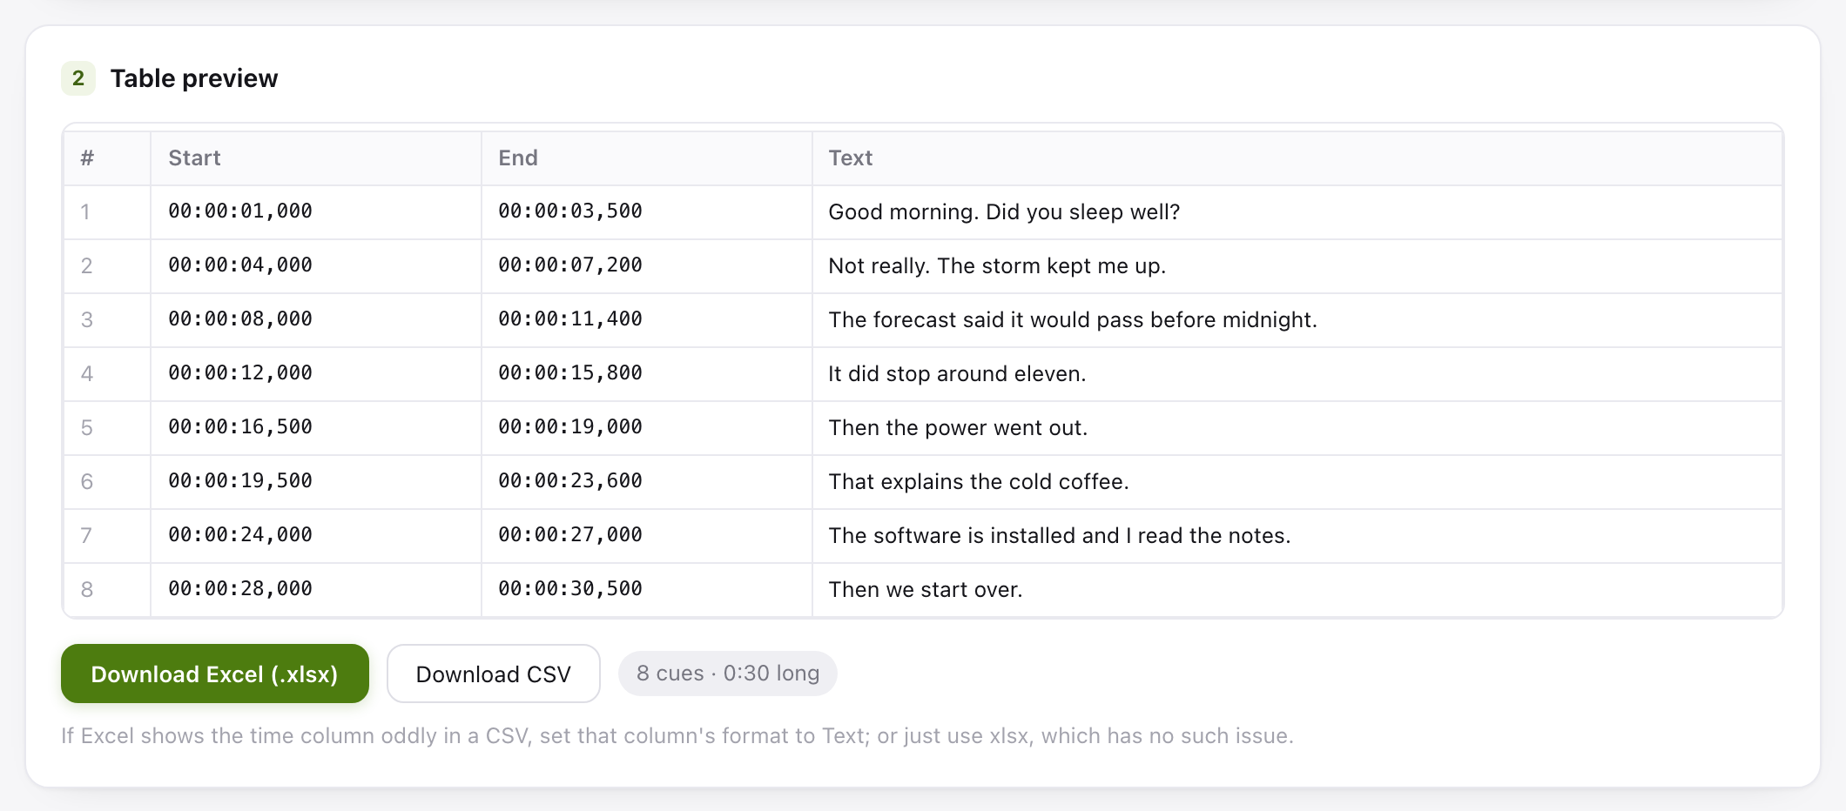Click the # column header
Viewport: 1846px width, 811px height.
[x=107, y=158]
